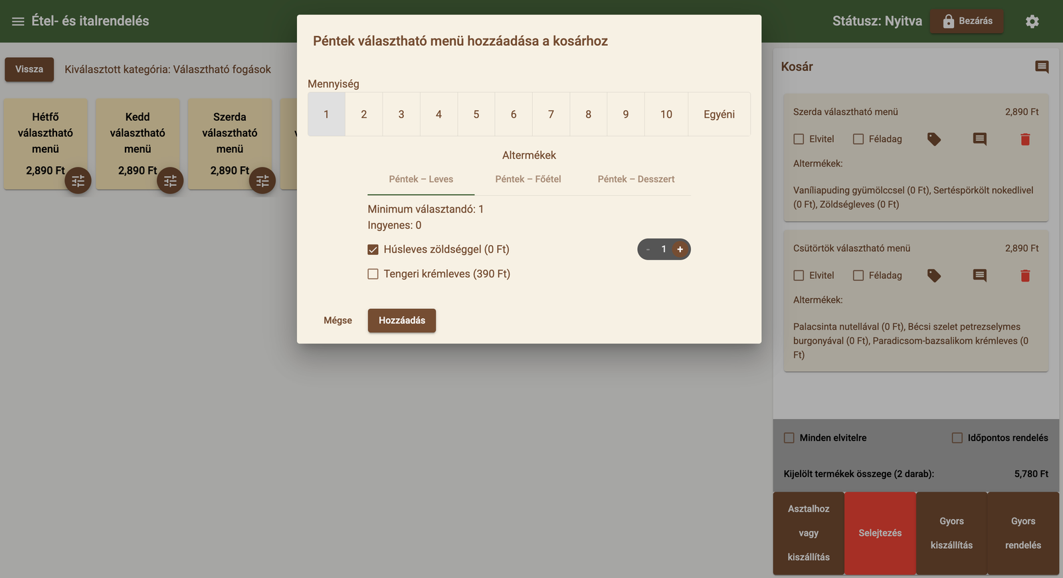Cancel dialog with Mégse

coord(338,320)
